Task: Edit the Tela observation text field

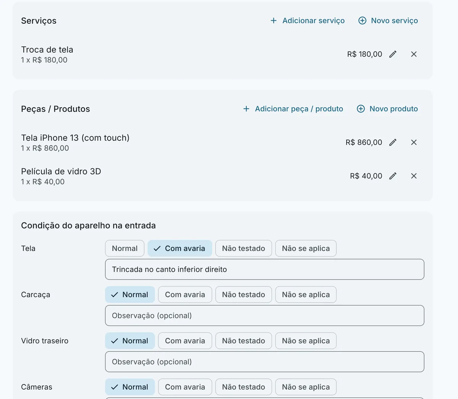Action: pyautogui.click(x=264, y=269)
